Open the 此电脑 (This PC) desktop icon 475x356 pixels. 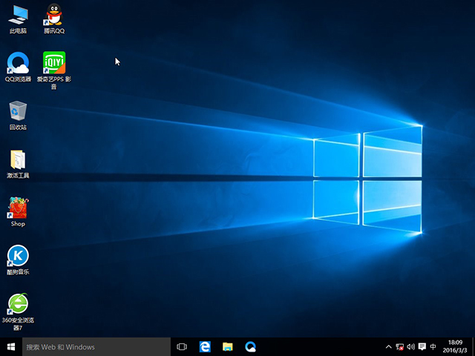pos(18,15)
